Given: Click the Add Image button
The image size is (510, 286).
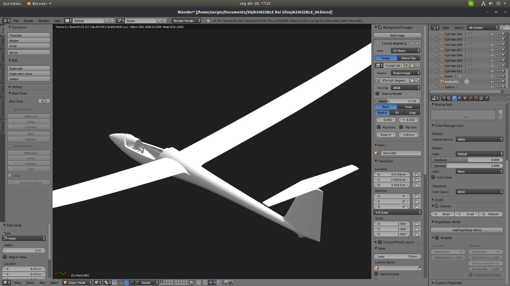Looking at the screenshot, I should tap(397, 35).
